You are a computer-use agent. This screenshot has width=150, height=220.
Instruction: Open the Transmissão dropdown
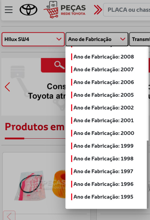[140, 39]
